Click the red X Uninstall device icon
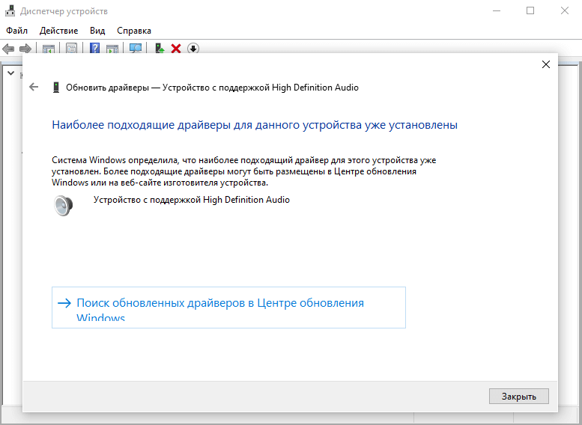582x425 pixels. pos(176,49)
